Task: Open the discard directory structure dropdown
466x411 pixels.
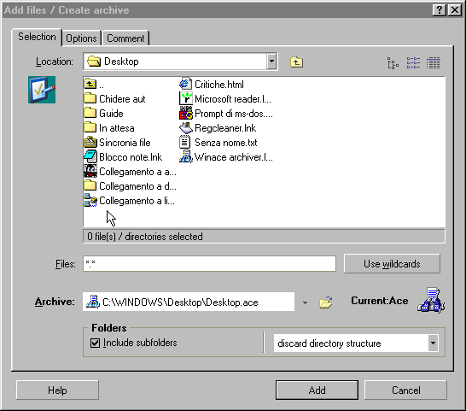Action: tap(433, 343)
